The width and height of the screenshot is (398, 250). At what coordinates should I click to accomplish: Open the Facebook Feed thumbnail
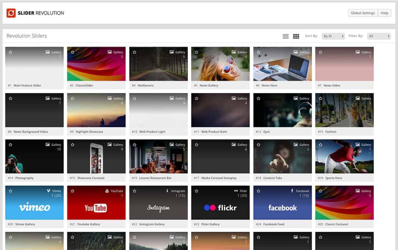point(283,203)
